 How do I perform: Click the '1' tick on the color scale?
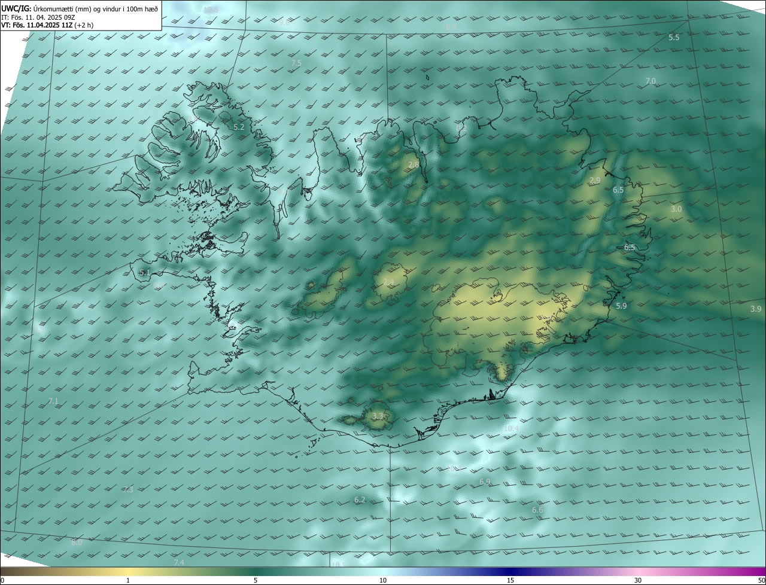[x=128, y=581]
